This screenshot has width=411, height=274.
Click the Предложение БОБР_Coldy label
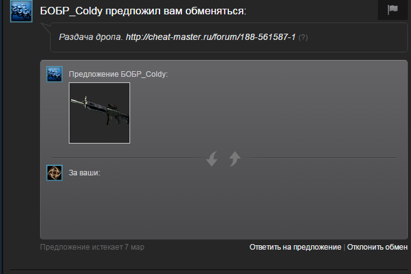pyautogui.click(x=118, y=74)
